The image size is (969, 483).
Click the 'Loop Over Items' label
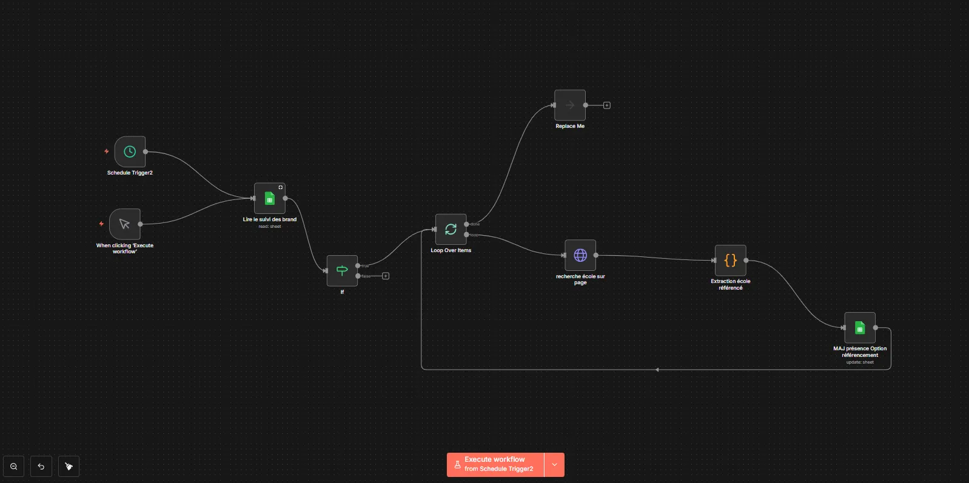[451, 250]
